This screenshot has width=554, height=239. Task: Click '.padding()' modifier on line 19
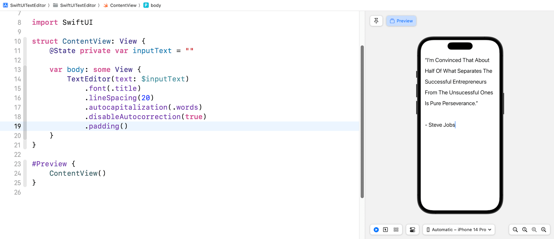pyautogui.click(x=106, y=126)
